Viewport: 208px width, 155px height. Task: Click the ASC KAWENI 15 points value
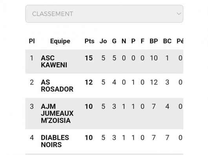click(x=89, y=58)
